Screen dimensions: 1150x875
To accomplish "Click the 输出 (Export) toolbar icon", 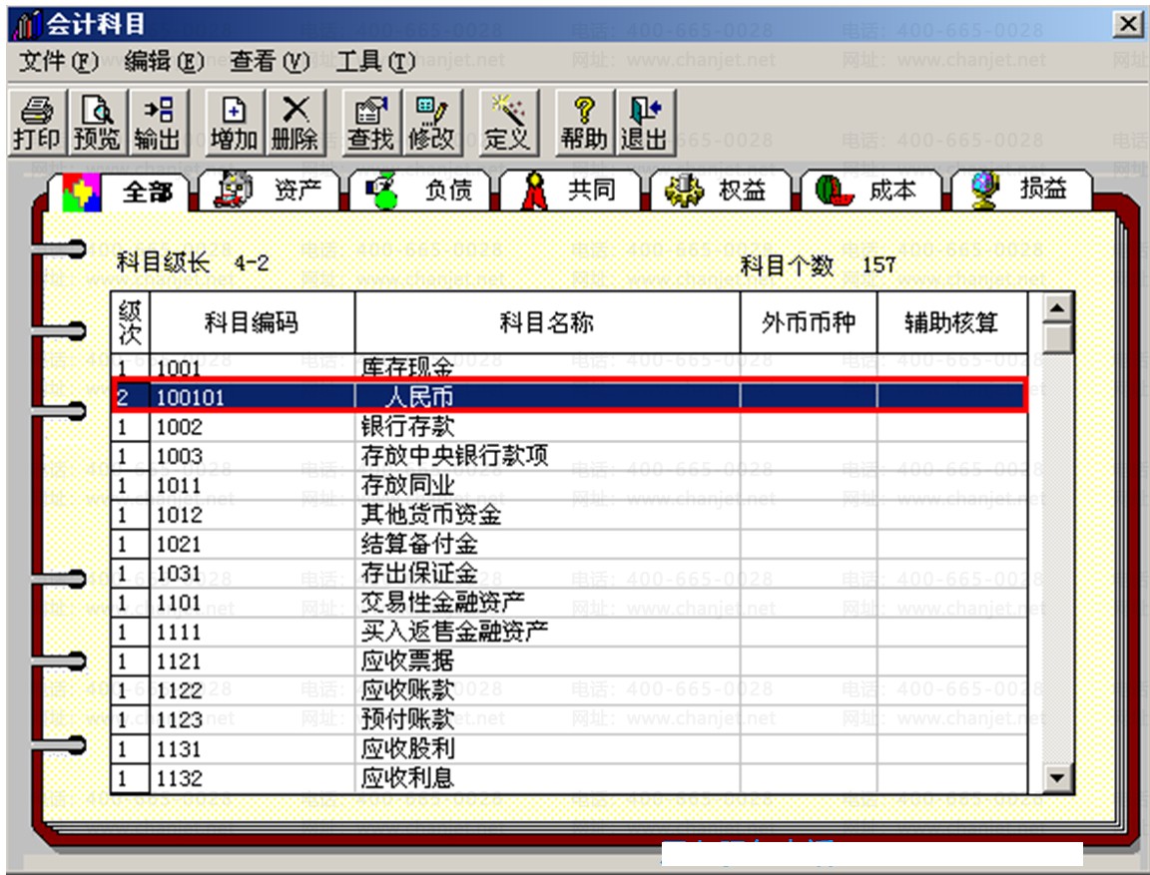I will click(x=157, y=124).
